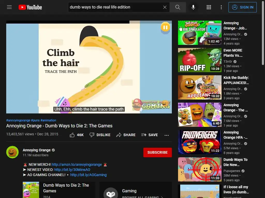Screen dimensions: 265x198
Task: Dislike the video with thumbs down
Action: click(x=100, y=135)
